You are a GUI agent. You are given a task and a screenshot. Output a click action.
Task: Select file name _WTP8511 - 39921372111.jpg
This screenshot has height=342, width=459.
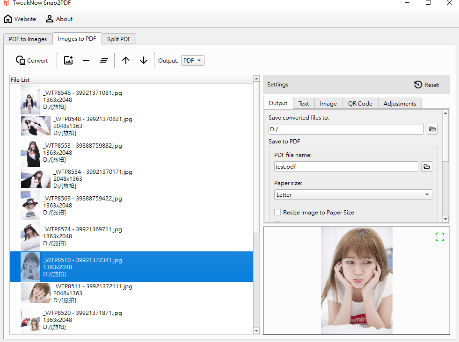(93, 286)
